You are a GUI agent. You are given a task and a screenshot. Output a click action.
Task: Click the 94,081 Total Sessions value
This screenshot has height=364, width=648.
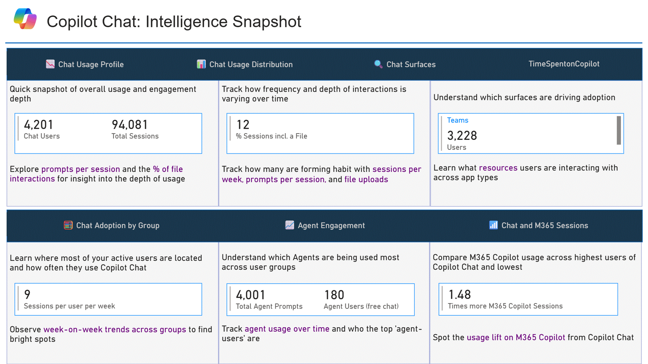pyautogui.click(x=130, y=125)
